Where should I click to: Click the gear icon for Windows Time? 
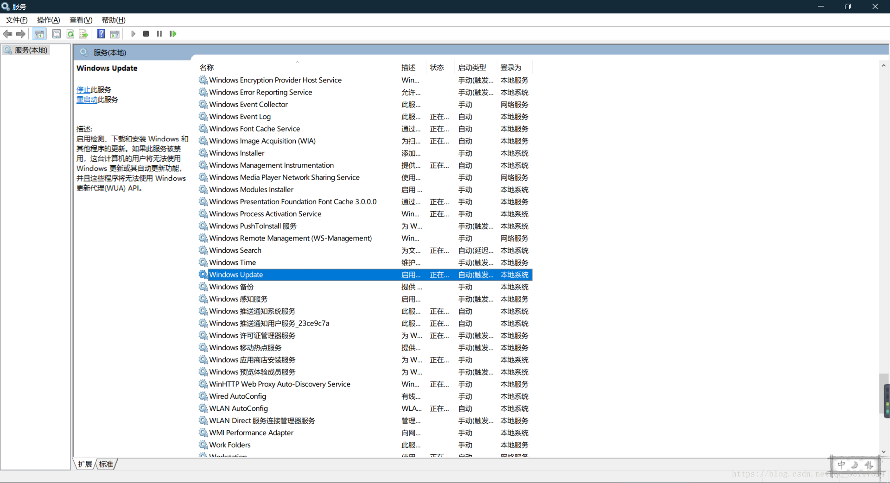[203, 263]
